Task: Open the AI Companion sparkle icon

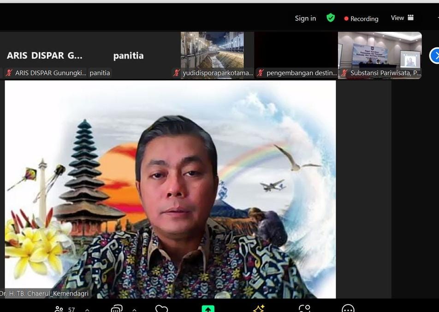Action: (259, 308)
